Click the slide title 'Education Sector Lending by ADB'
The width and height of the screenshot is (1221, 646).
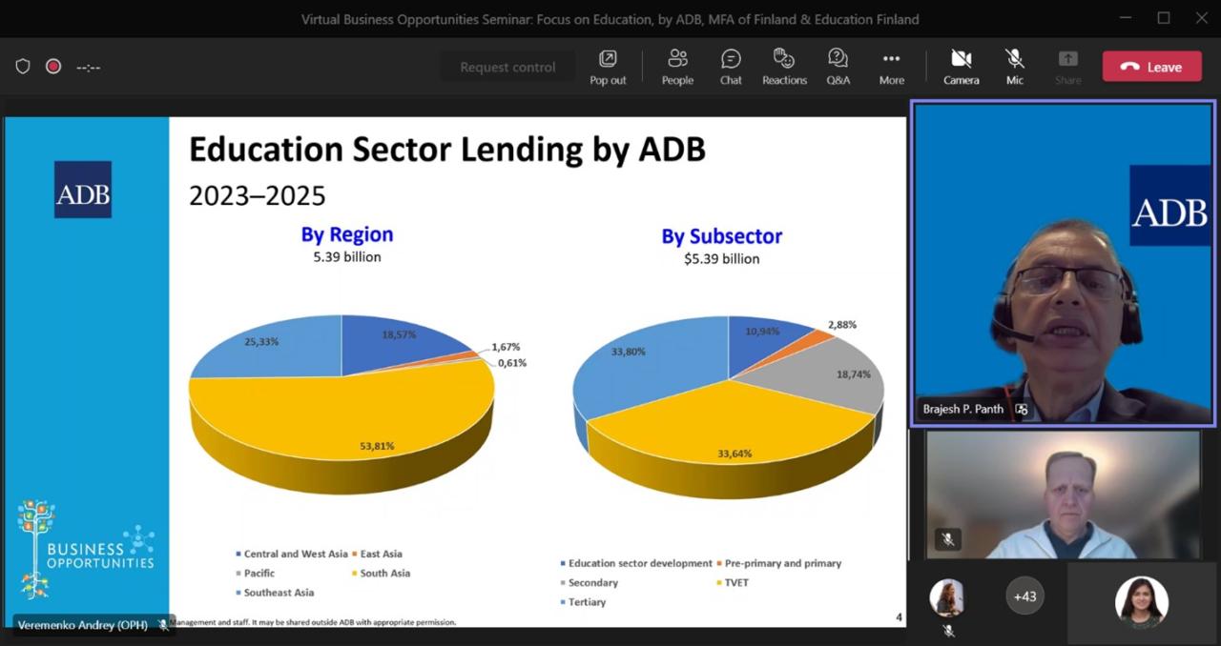click(447, 150)
